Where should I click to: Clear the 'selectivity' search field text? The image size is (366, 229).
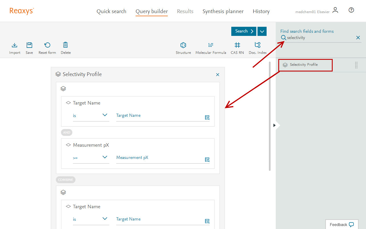[x=358, y=38]
